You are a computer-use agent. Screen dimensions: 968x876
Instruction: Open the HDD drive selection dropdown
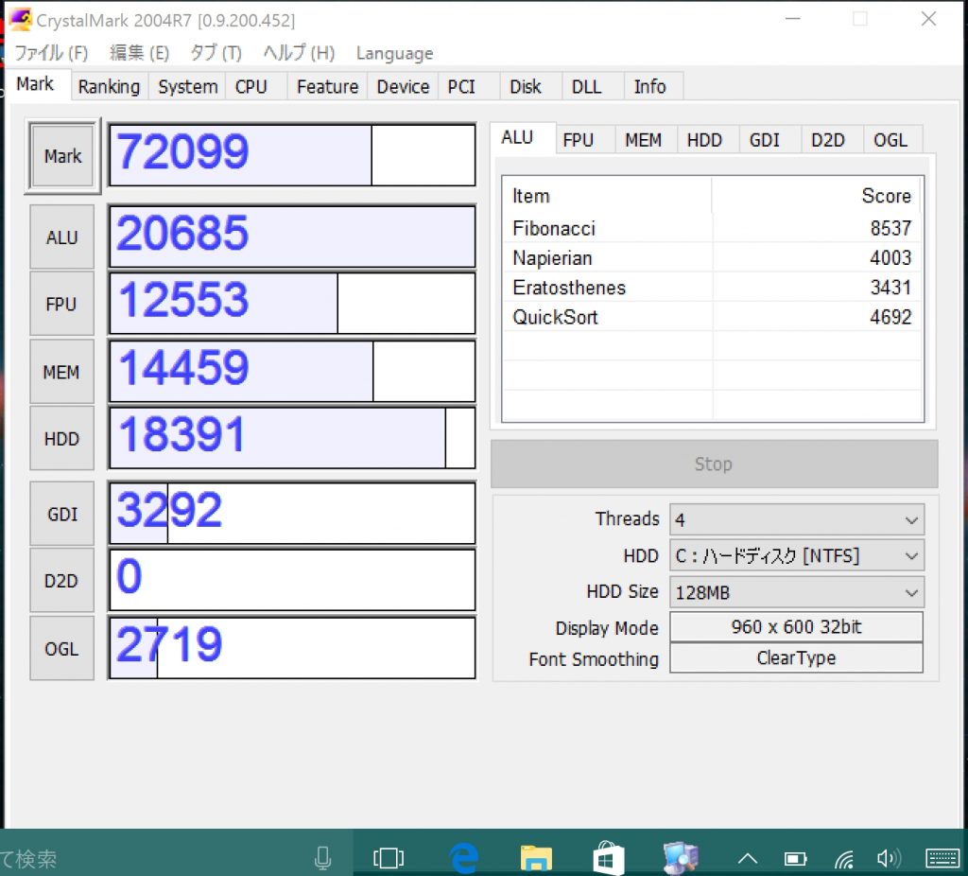tap(796, 555)
